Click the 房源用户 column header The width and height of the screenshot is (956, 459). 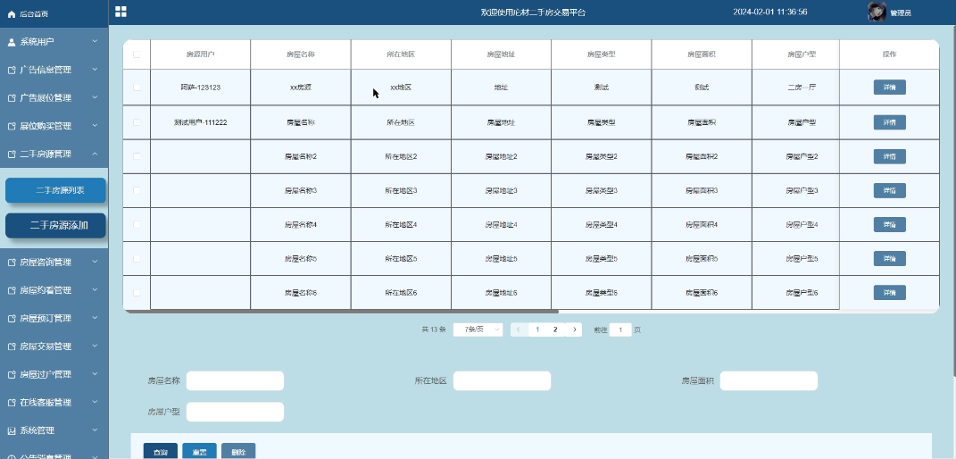pyautogui.click(x=201, y=54)
